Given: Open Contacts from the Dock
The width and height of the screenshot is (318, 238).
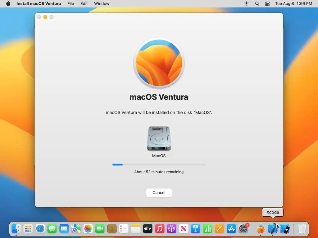Looking at the screenshot, I should pyautogui.click(x=112, y=229).
